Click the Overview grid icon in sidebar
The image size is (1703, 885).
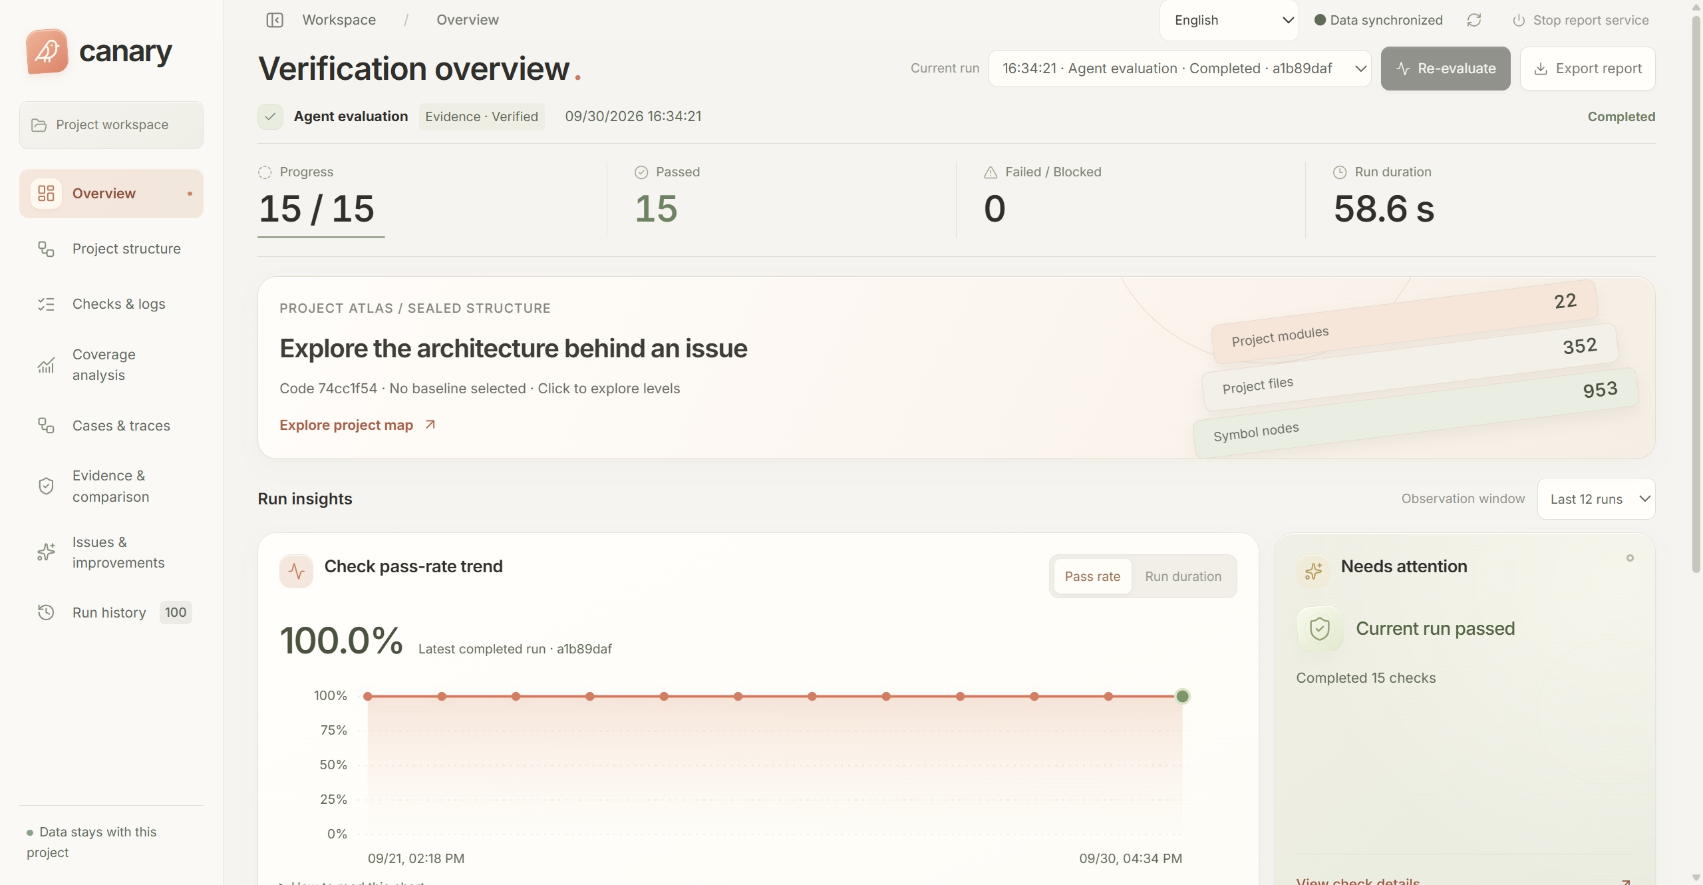pos(46,194)
